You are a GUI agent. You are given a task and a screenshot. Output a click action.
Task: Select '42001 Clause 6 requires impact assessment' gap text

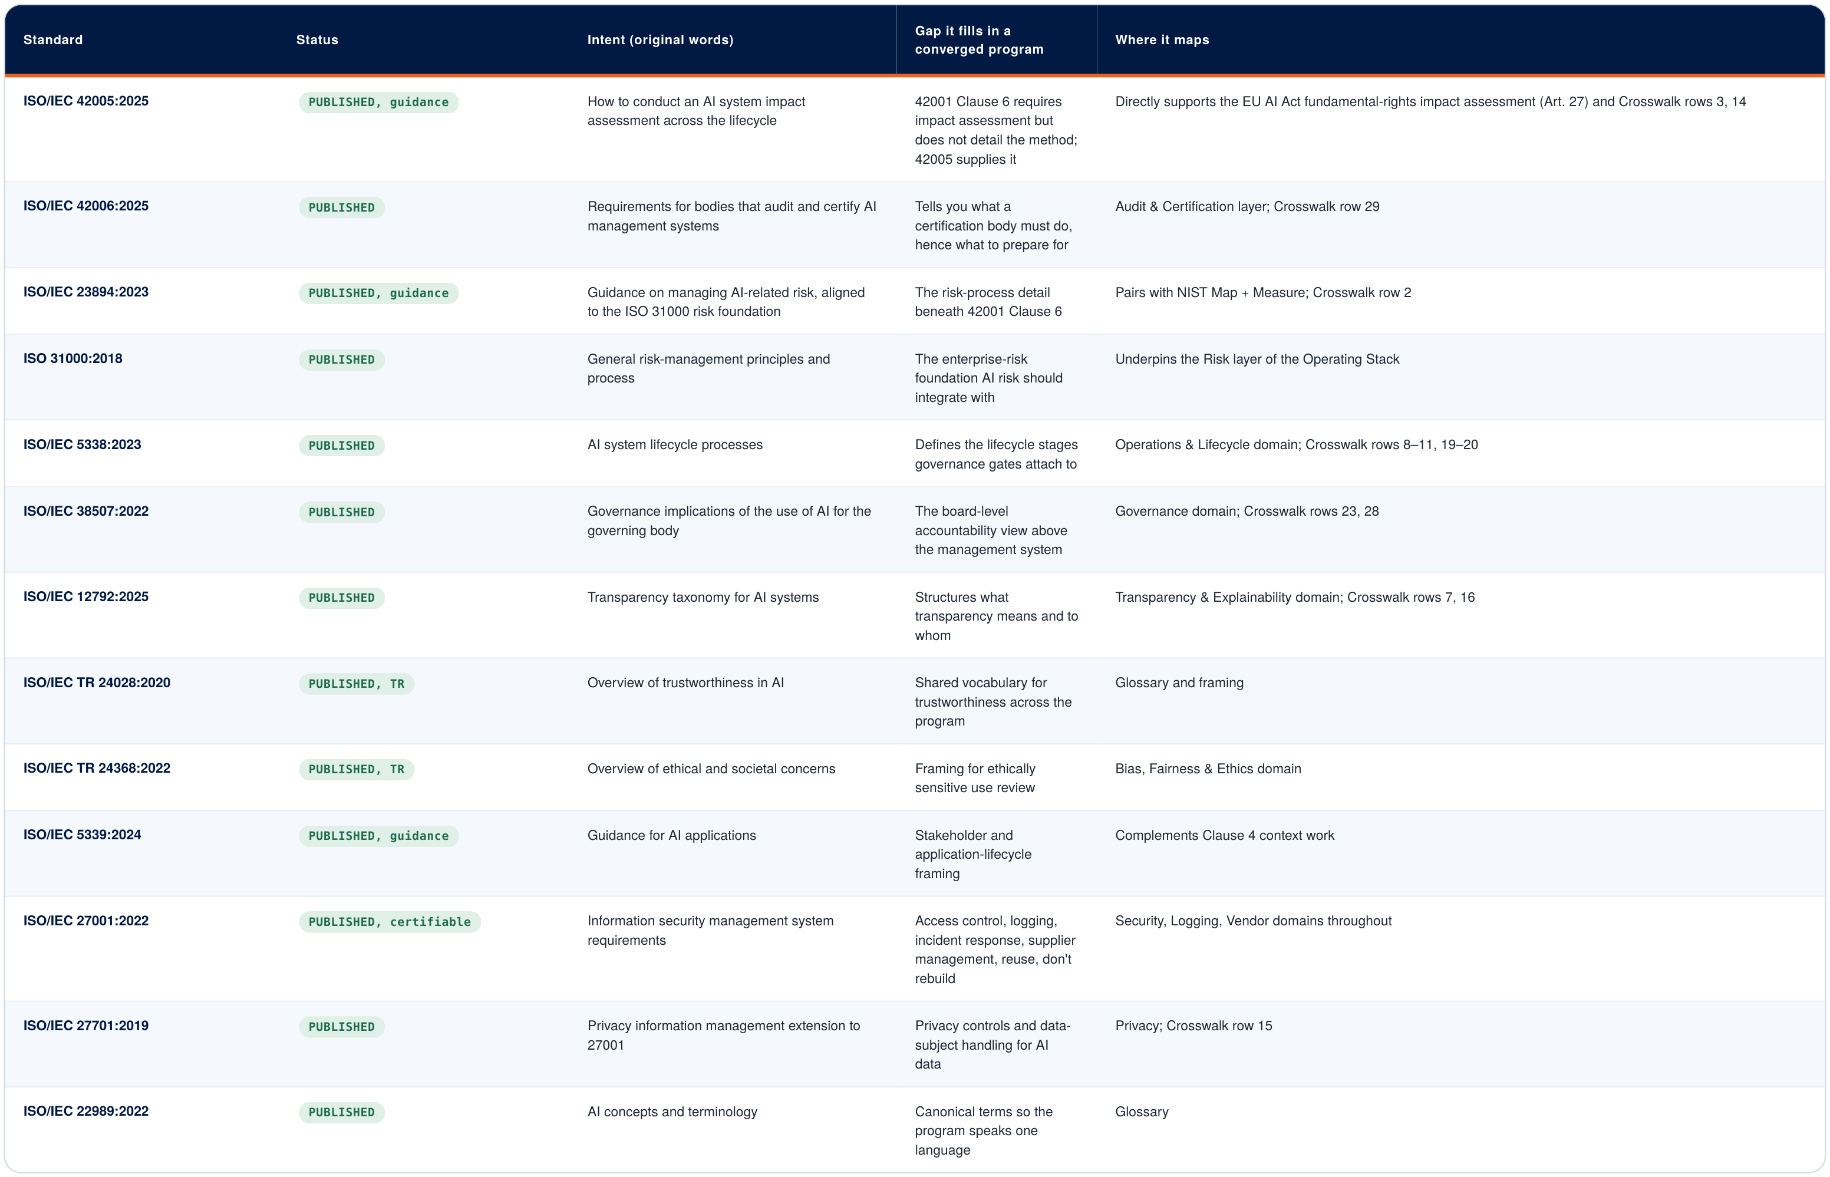click(997, 130)
